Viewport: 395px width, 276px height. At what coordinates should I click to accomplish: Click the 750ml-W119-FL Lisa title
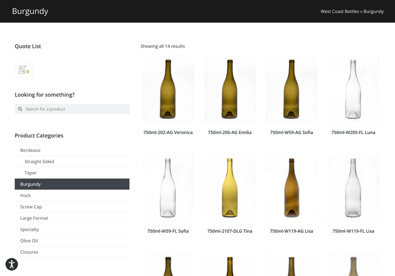click(353, 231)
